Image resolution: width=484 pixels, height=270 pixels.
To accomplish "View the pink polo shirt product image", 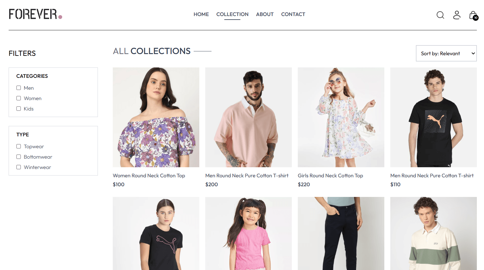I will pyautogui.click(x=248, y=117).
